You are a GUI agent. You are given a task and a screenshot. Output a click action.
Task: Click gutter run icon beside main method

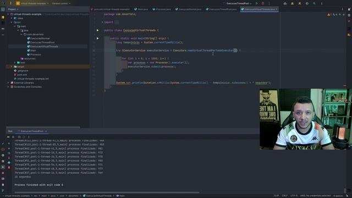[98, 38]
